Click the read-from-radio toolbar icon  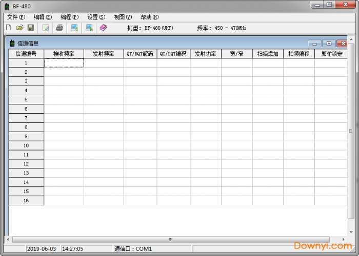[74, 28]
